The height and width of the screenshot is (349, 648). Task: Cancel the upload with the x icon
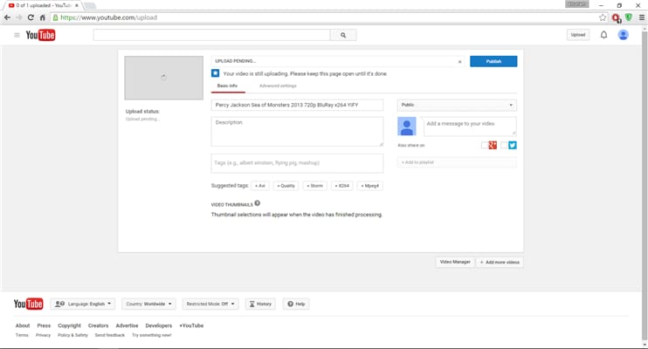[459, 62]
